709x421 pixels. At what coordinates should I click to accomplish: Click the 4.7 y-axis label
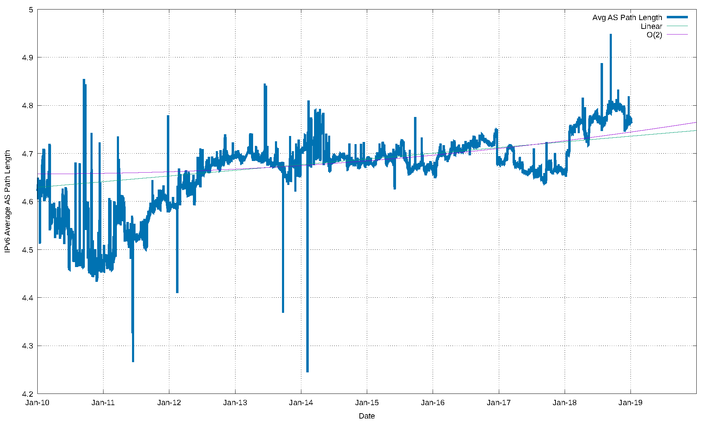pyautogui.click(x=27, y=154)
